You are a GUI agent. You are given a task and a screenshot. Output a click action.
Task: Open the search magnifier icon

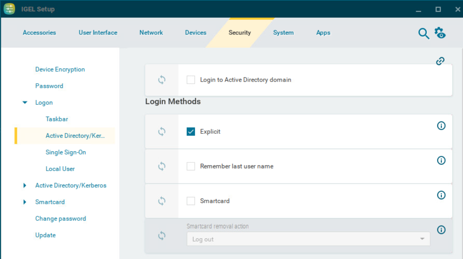click(x=423, y=34)
